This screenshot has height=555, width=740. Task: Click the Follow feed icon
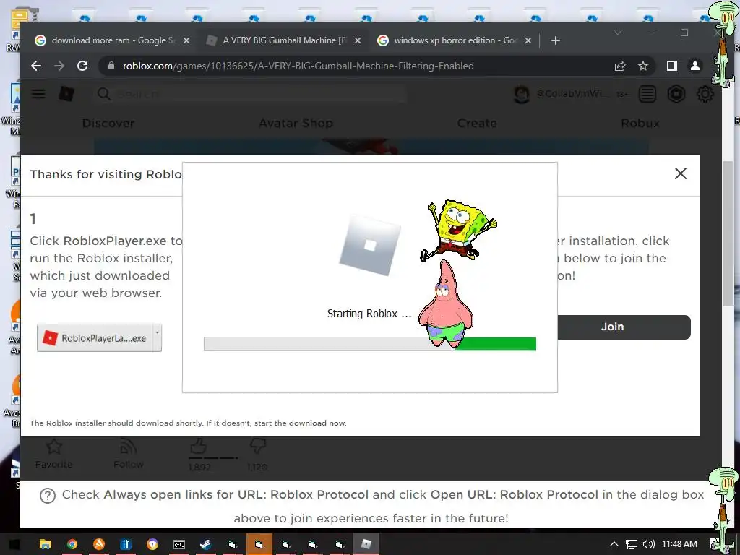click(x=129, y=447)
